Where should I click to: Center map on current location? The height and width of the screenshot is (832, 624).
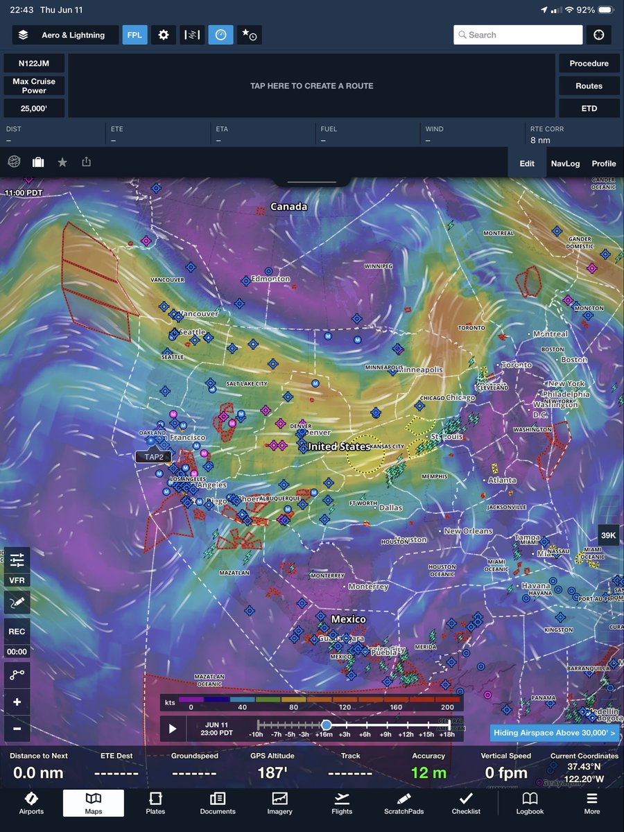click(599, 35)
